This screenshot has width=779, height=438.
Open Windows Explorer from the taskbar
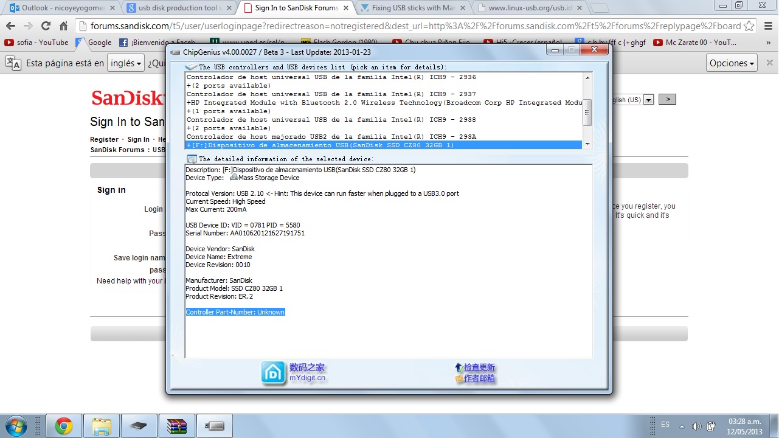[102, 426]
